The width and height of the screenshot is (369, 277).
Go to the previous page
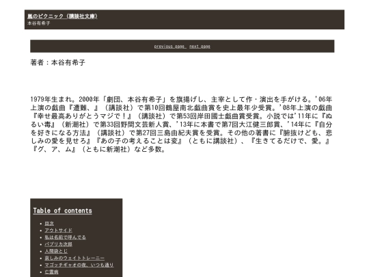click(x=170, y=47)
